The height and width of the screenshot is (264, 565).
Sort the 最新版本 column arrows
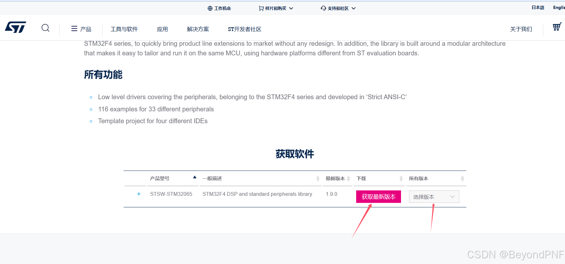(348, 179)
